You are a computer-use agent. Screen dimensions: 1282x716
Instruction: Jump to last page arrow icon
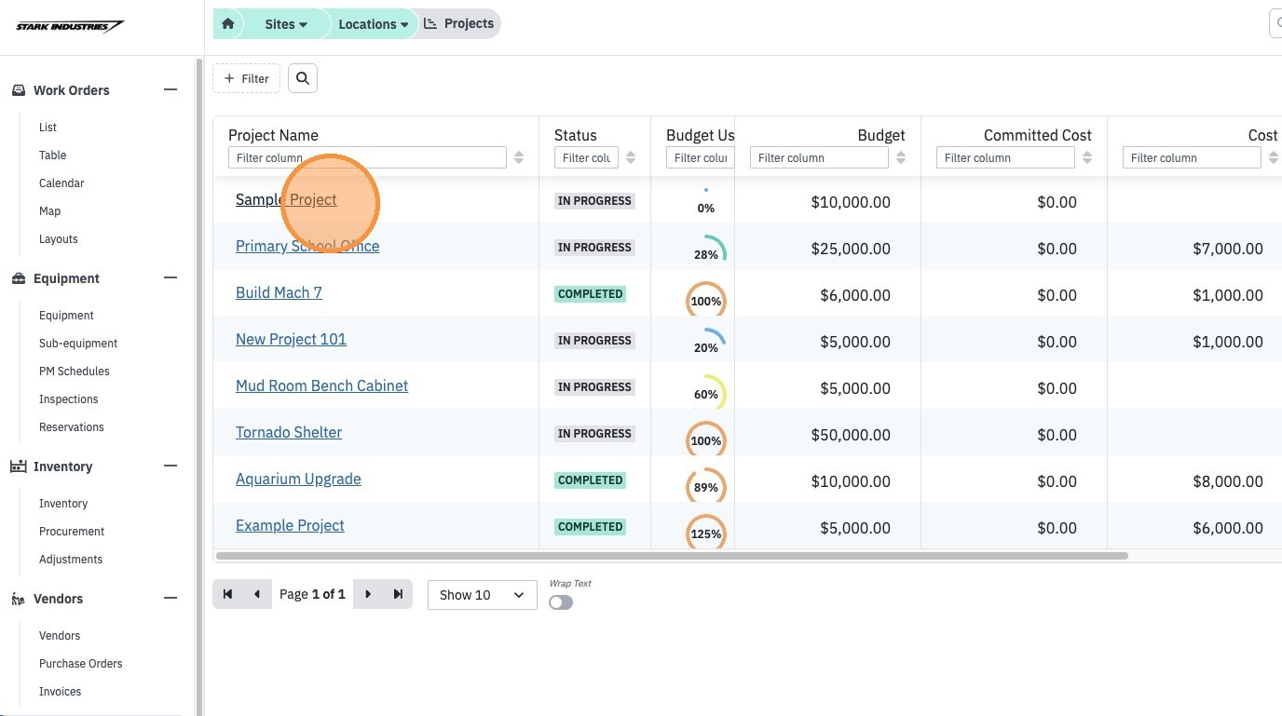(x=398, y=594)
